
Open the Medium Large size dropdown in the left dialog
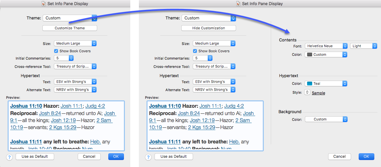(x=75, y=43)
